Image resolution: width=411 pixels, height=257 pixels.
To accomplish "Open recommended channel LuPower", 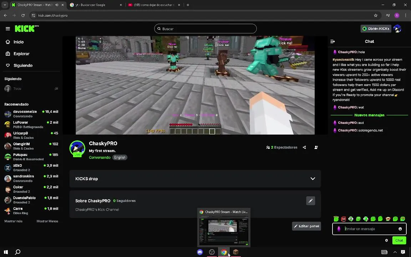I will [31, 125].
